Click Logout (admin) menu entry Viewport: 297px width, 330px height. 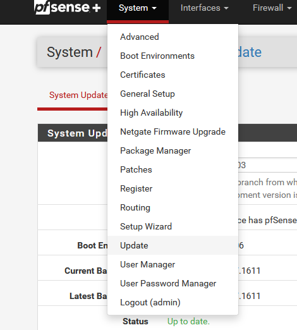point(173,302)
